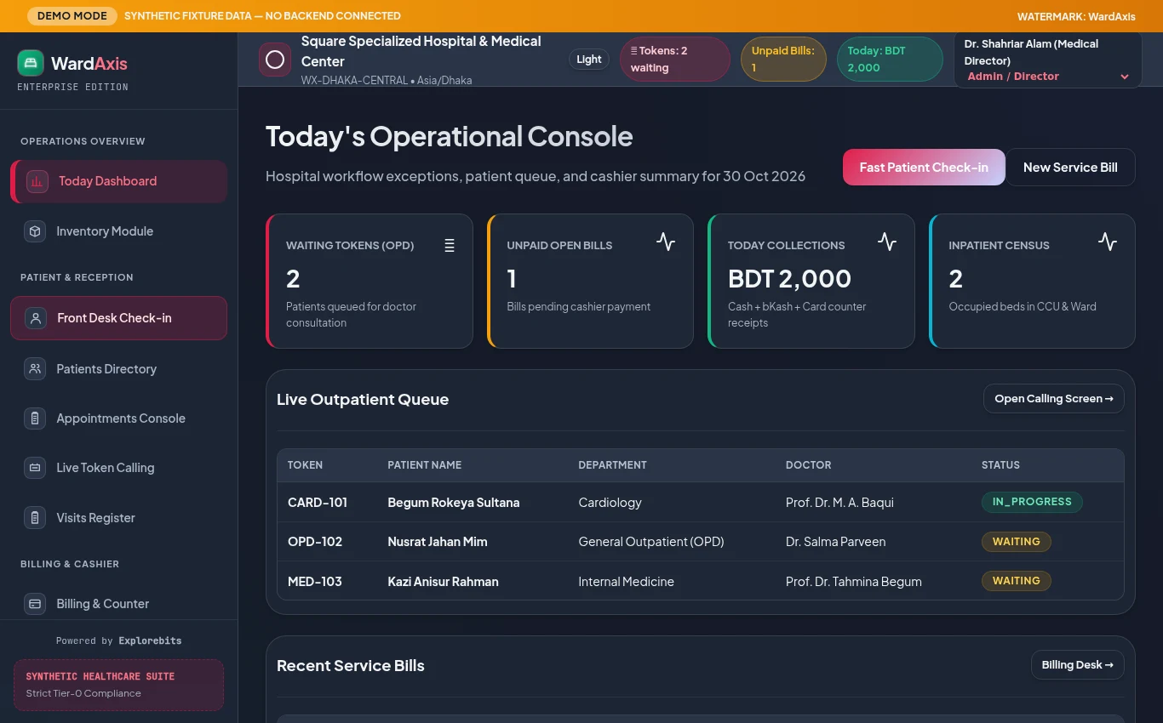Click the Appointments Console clipboard icon

point(35,418)
